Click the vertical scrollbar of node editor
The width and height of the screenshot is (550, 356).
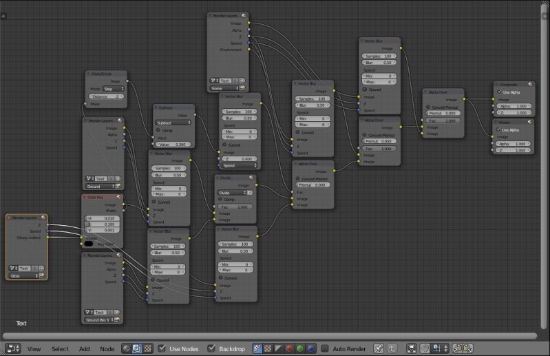[x=544, y=165]
